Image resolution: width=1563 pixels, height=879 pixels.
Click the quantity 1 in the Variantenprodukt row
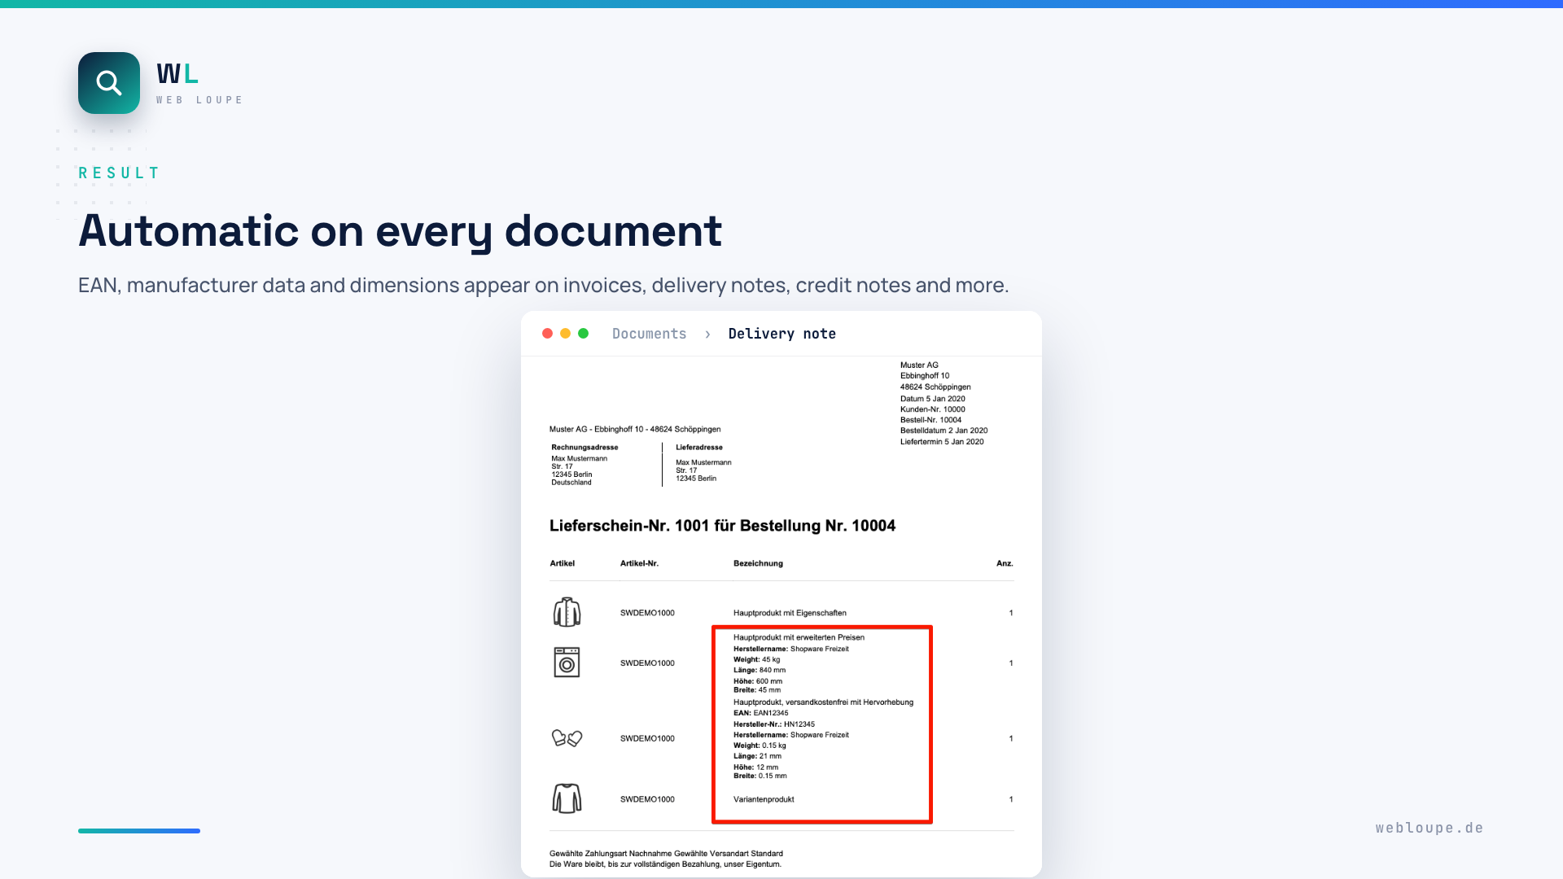(x=1011, y=799)
